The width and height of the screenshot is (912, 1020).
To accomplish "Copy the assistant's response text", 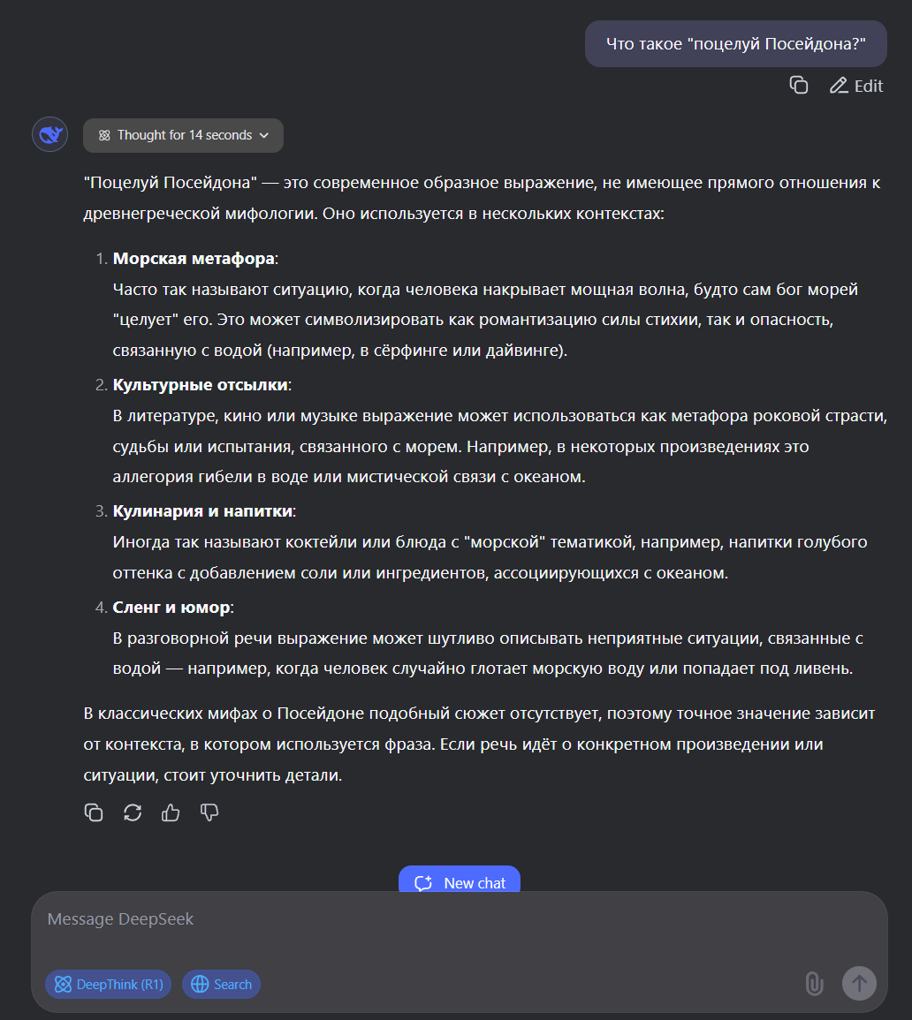I will [94, 812].
